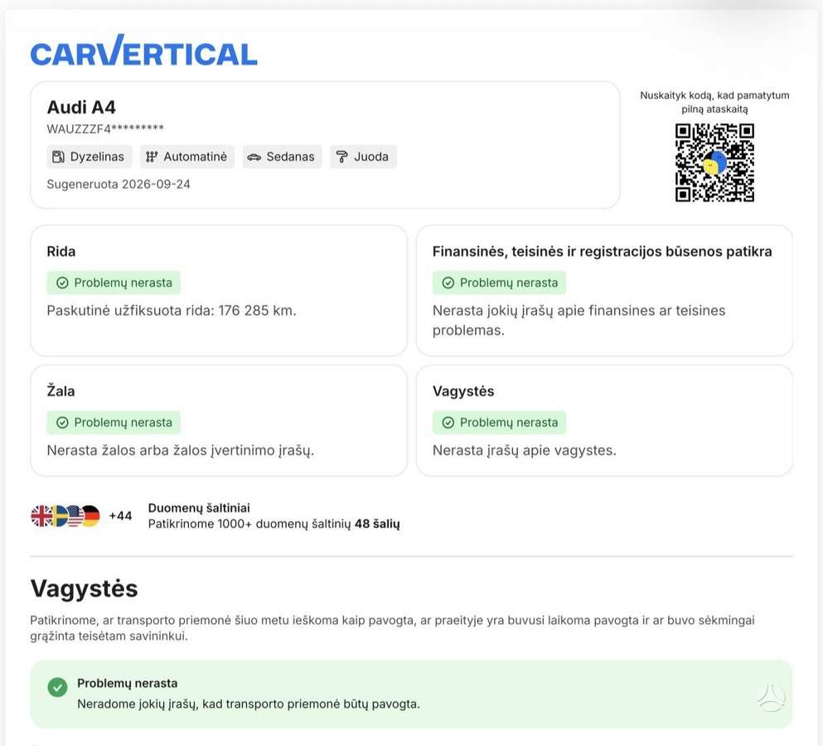This screenshot has width=823, height=746.
Task: Click the Juoda color tag
Action: (x=363, y=157)
